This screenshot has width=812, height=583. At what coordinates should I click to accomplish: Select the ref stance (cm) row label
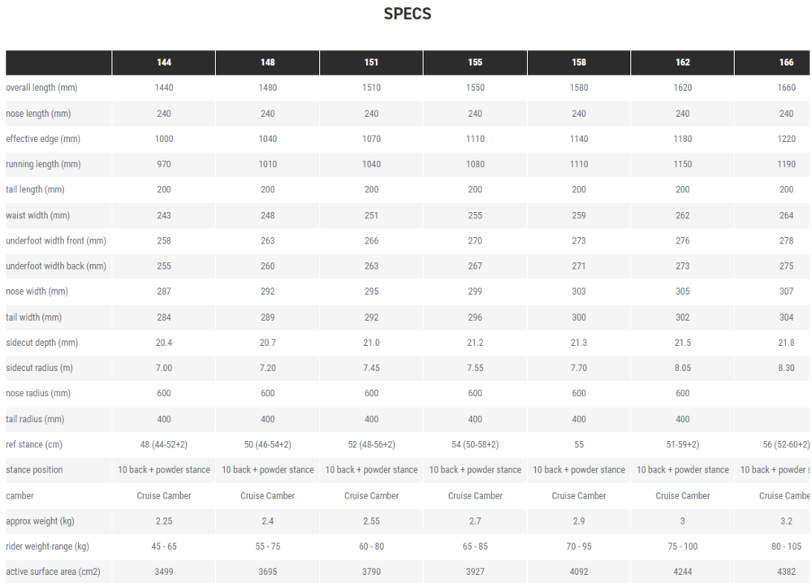(34, 444)
